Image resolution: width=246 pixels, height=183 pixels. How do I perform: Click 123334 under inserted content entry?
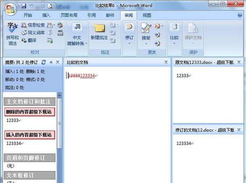tap(14, 143)
